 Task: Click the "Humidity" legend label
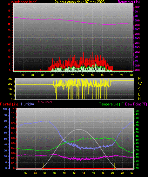(x=27, y=104)
